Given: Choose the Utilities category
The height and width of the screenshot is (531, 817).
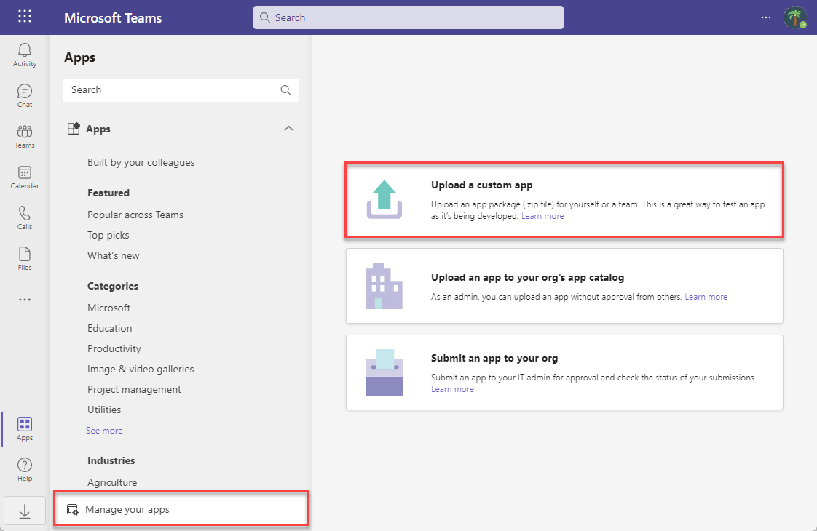Looking at the screenshot, I should pos(103,410).
